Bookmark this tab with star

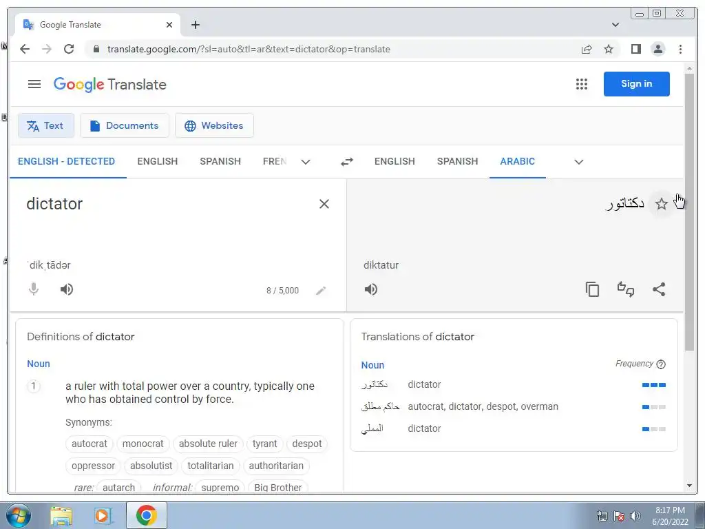609,49
